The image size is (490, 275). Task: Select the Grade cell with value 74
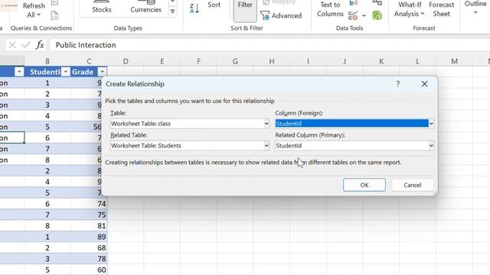tap(89, 204)
